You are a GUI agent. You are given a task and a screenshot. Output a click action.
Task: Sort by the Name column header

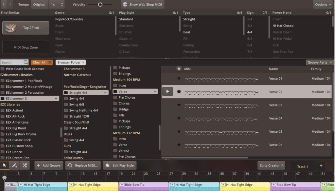point(273,69)
